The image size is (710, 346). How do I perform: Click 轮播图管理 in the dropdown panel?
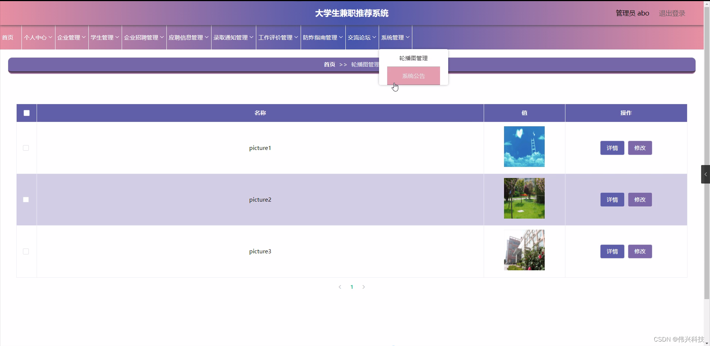point(413,58)
